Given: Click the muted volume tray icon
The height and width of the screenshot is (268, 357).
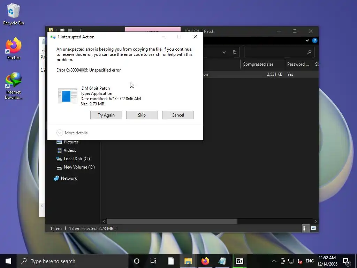Looking at the screenshot, I should pyautogui.click(x=299, y=261).
